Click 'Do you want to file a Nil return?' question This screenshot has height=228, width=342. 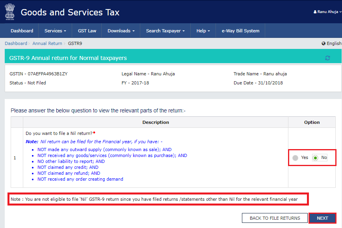coord(59,133)
